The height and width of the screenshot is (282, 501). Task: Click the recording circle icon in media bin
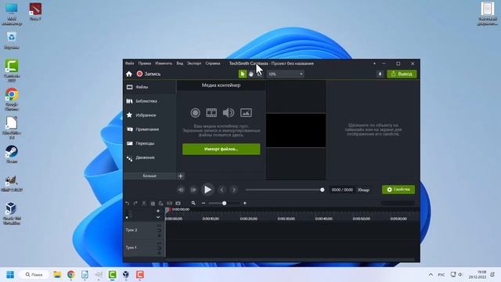(x=195, y=113)
